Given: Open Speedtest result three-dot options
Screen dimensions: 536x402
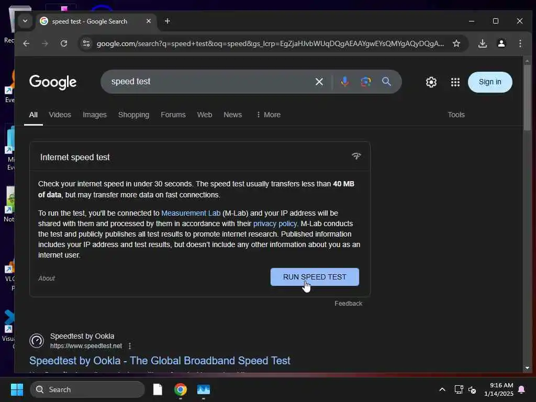Looking at the screenshot, I should tap(130, 346).
